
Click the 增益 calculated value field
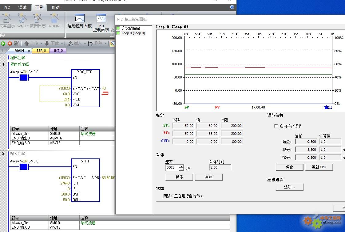click(330, 142)
